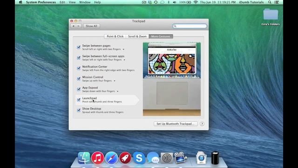Click the screen recording camera menu bar icon
Image resolution: width=298 pixels, height=168 pixels.
(144, 2)
